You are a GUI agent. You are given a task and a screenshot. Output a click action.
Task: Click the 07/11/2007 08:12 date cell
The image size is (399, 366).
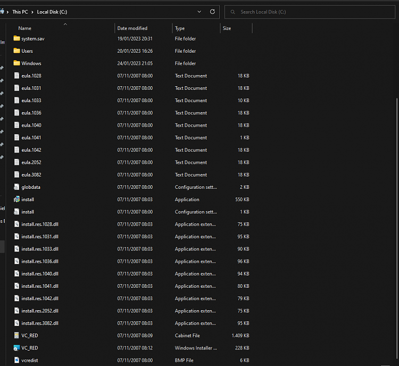[135, 348]
